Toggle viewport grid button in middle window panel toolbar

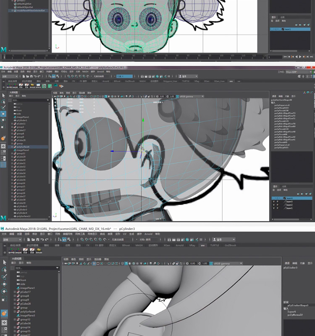(79, 97)
